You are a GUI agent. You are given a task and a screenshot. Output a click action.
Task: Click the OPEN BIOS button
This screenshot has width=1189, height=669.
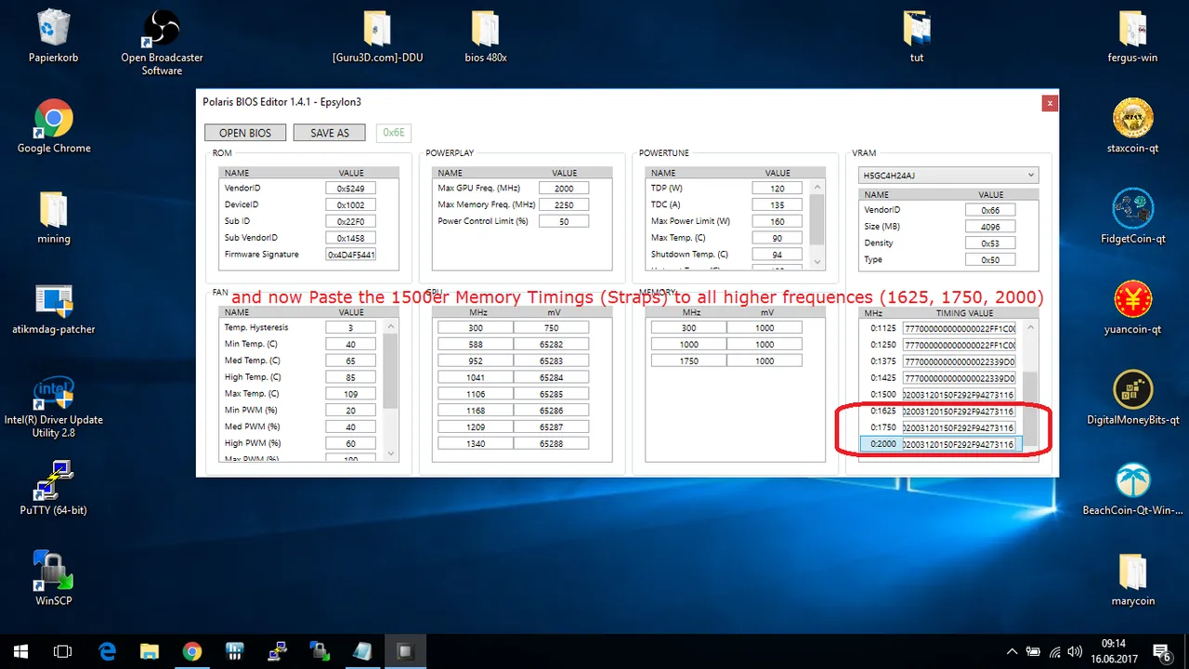(x=245, y=133)
